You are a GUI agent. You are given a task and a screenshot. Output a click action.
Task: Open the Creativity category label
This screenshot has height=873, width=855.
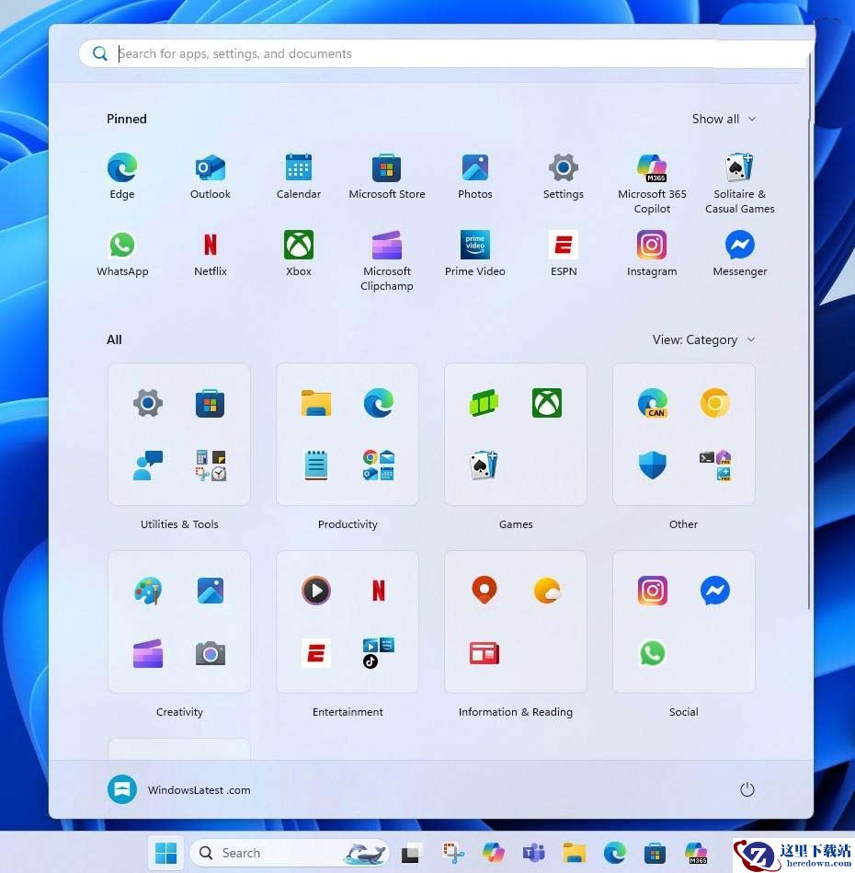pyautogui.click(x=179, y=711)
